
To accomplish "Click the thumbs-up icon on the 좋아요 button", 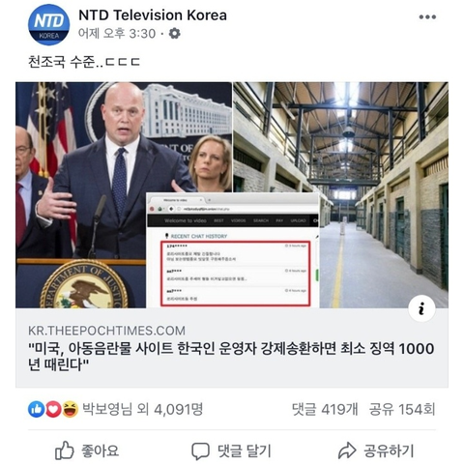I will [65, 450].
